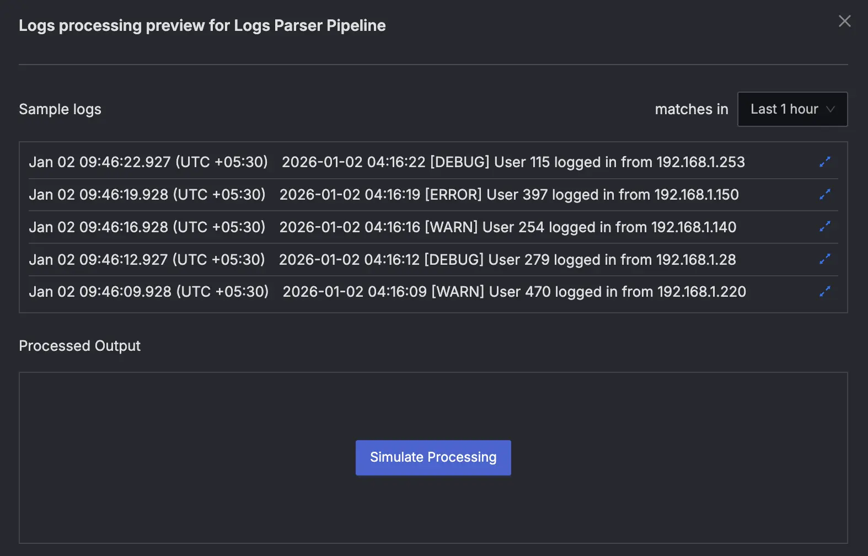Screen dimensions: 868x556
Task: Click expand icon on WARN User 470 log
Action: [x=824, y=291]
